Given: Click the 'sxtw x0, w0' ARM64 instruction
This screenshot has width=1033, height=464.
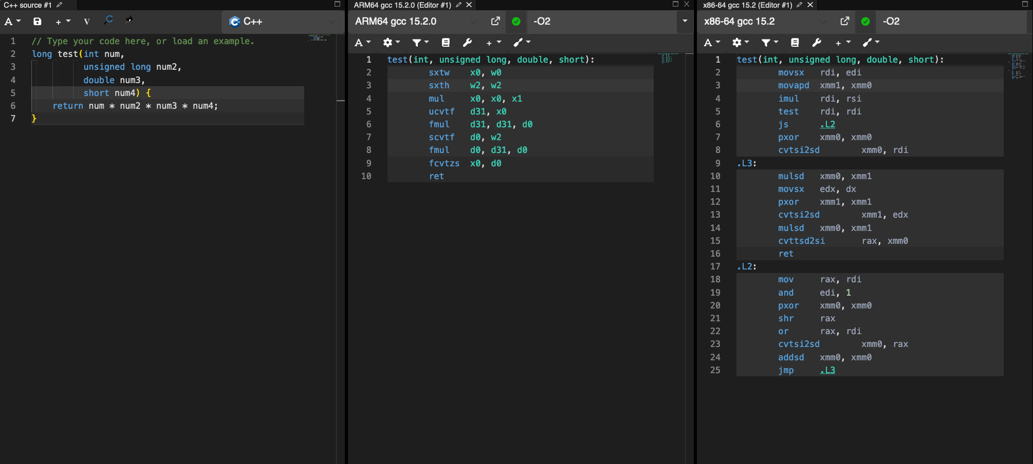Looking at the screenshot, I should click(465, 72).
